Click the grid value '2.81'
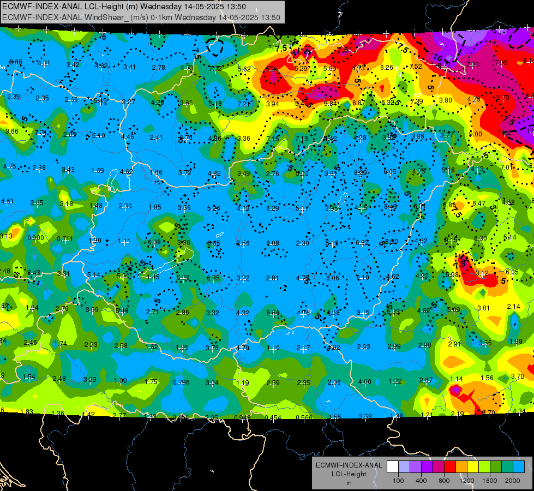Image resolution: width=534 pixels, height=491 pixels. tap(272, 278)
